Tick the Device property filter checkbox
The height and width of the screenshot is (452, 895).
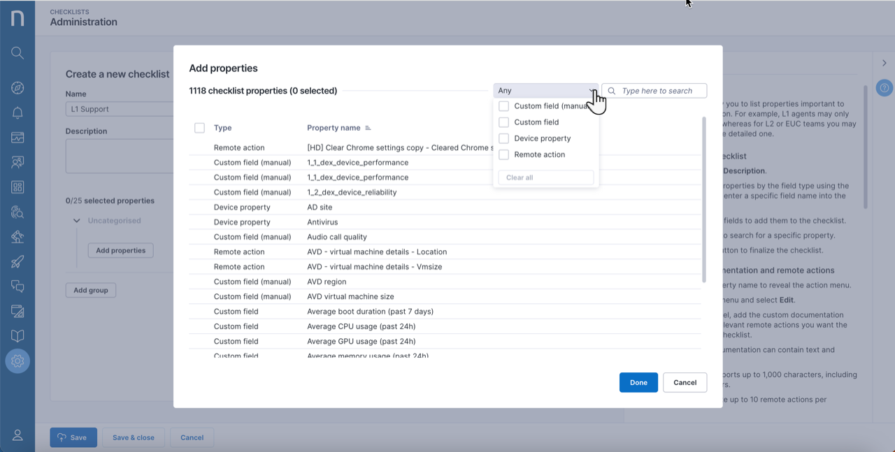pos(503,138)
